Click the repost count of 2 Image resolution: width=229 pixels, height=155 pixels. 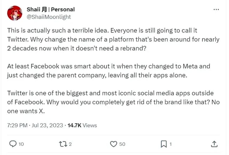pos(70,144)
